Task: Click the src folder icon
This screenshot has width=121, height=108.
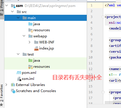Action: click(19, 12)
